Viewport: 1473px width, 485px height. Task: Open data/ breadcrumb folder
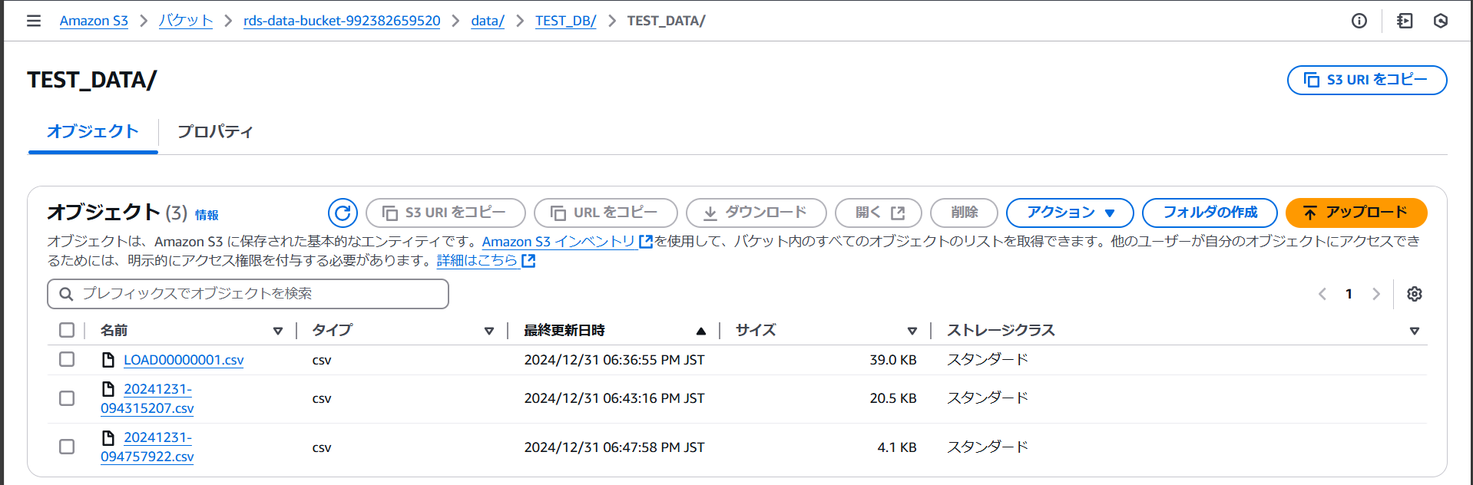point(488,21)
